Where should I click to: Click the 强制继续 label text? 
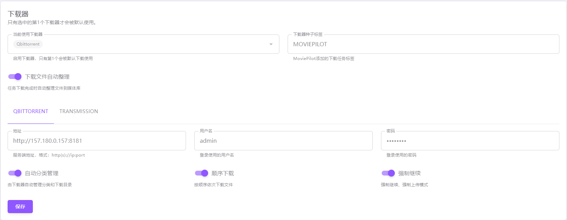(x=409, y=173)
